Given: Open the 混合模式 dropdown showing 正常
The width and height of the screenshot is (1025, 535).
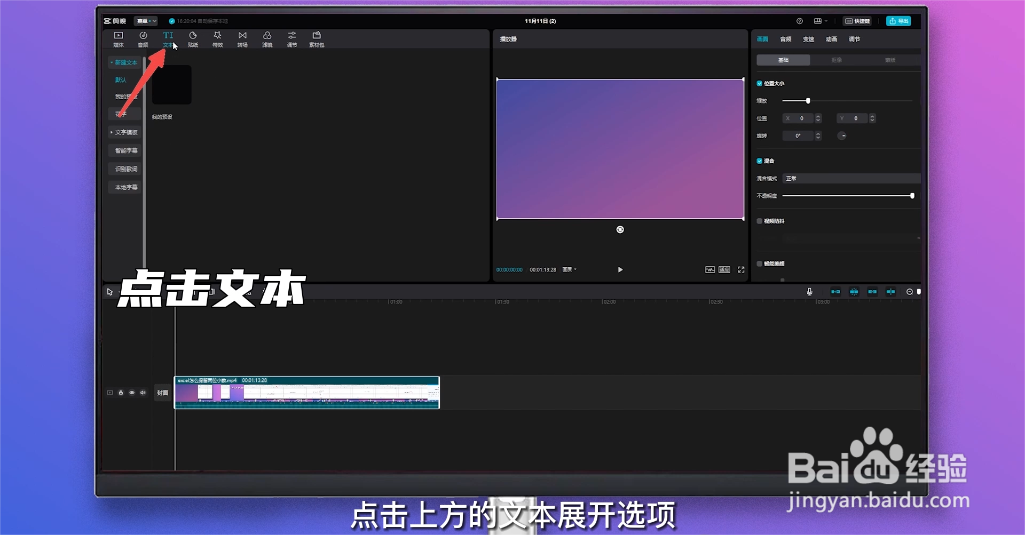Looking at the screenshot, I should pos(851,178).
